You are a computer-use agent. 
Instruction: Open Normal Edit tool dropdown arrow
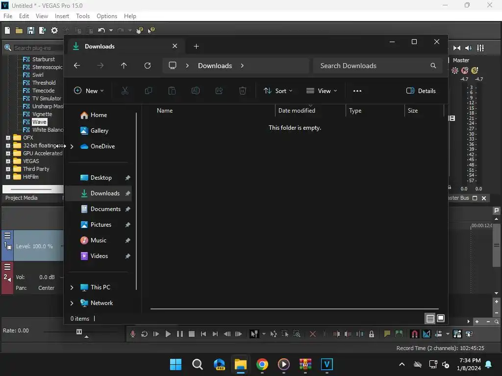pos(264,334)
